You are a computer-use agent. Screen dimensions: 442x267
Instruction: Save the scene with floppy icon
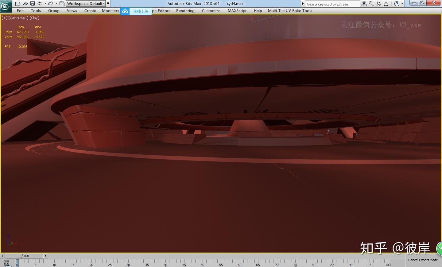click(x=33, y=4)
